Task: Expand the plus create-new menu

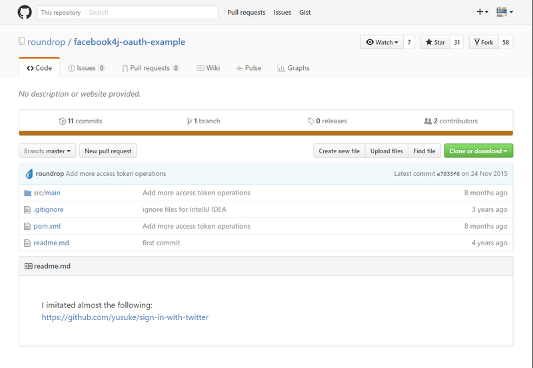Action: click(482, 12)
